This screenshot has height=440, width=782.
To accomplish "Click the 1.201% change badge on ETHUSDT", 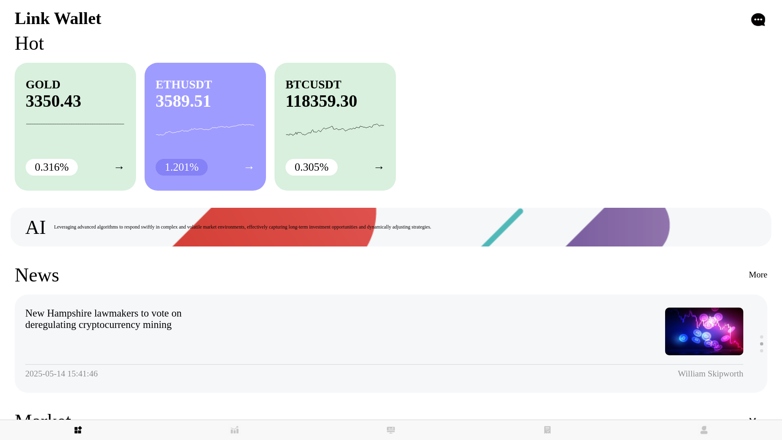I will (x=182, y=167).
